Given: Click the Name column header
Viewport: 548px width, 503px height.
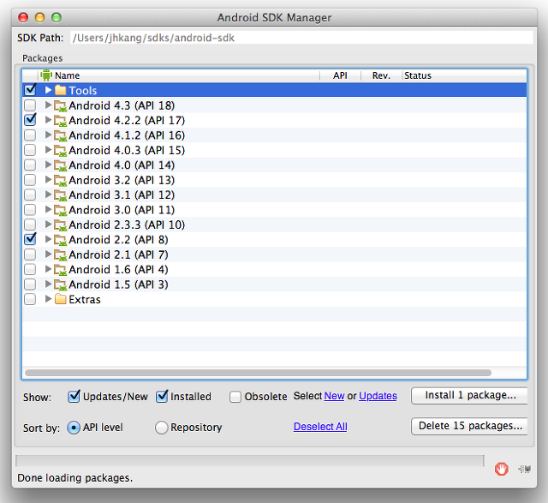Looking at the screenshot, I should click(x=179, y=75).
